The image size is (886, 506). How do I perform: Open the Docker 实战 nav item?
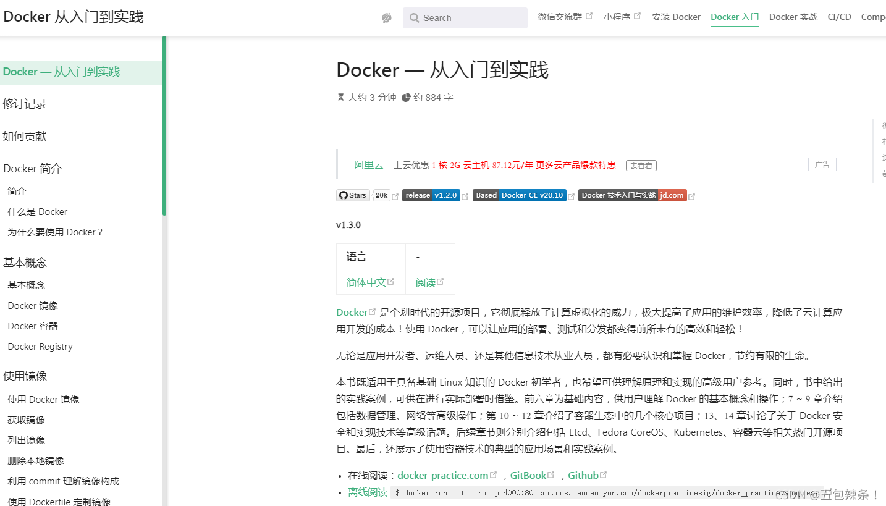coord(793,17)
